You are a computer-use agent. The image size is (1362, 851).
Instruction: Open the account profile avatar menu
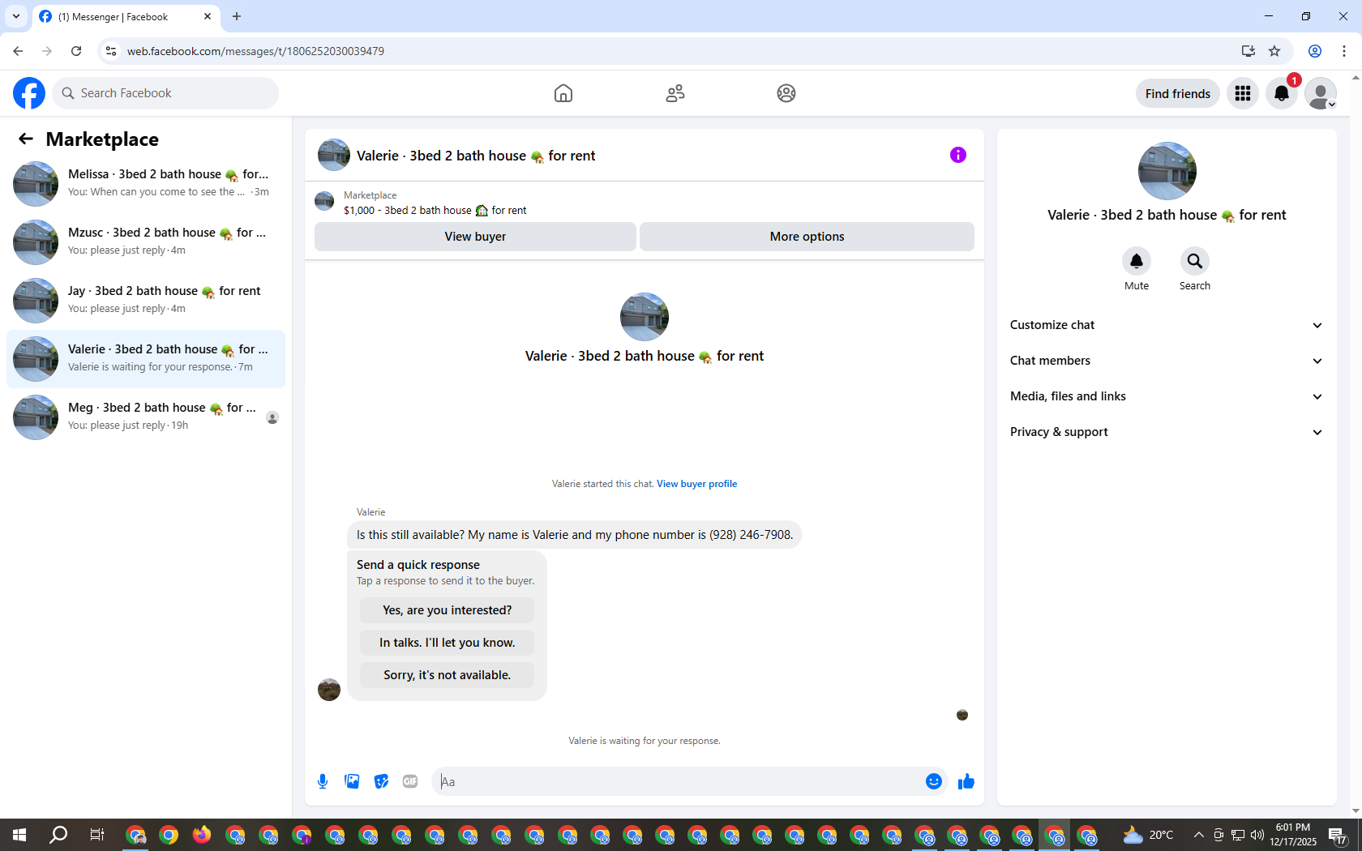[1321, 93]
